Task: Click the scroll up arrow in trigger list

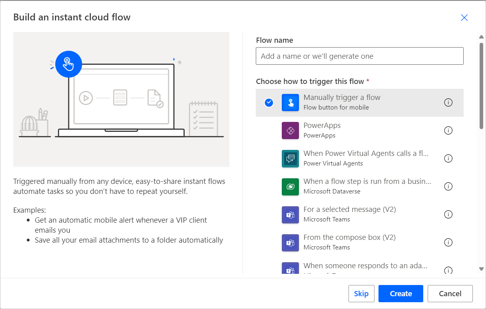Action: click(x=481, y=36)
